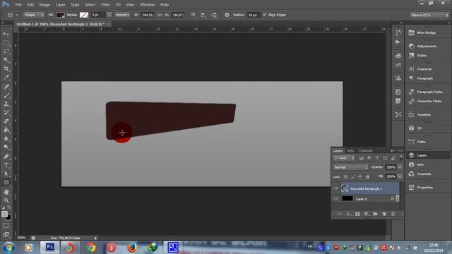
Task: Select the Move tool
Action: tap(6, 34)
